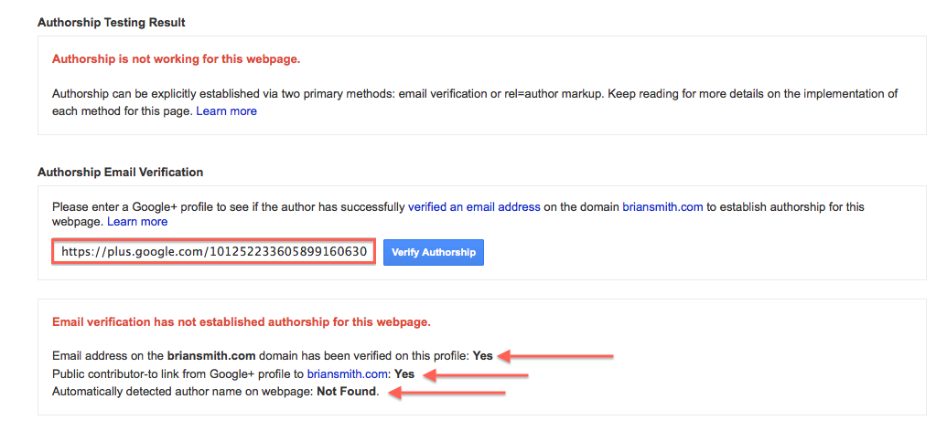Click the 'Email verification has not established authorship' heading
This screenshot has width=947, height=431.
click(242, 322)
